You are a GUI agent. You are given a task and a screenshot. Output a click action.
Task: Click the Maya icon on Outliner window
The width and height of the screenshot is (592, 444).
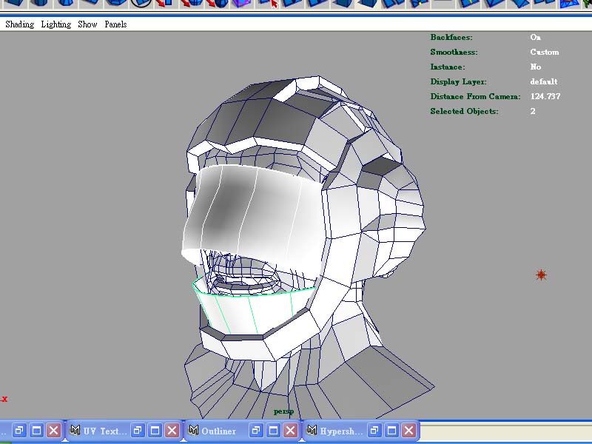coord(194,430)
